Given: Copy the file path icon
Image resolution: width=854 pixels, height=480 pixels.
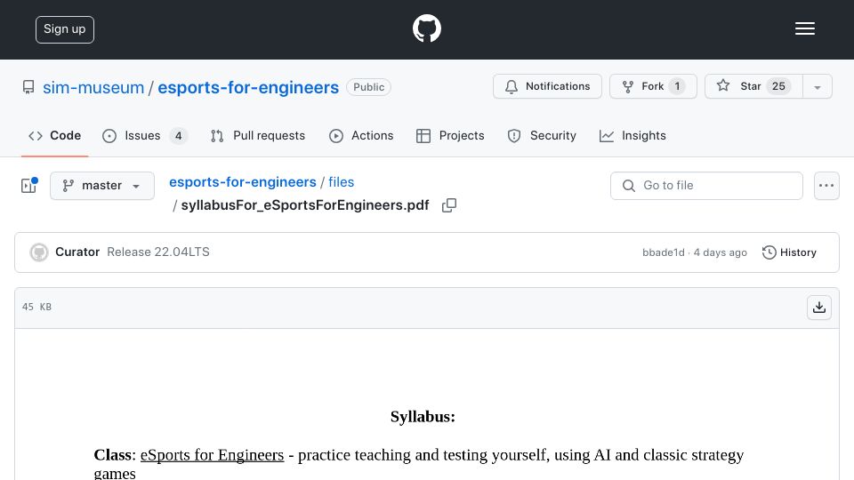Looking at the screenshot, I should coord(448,205).
